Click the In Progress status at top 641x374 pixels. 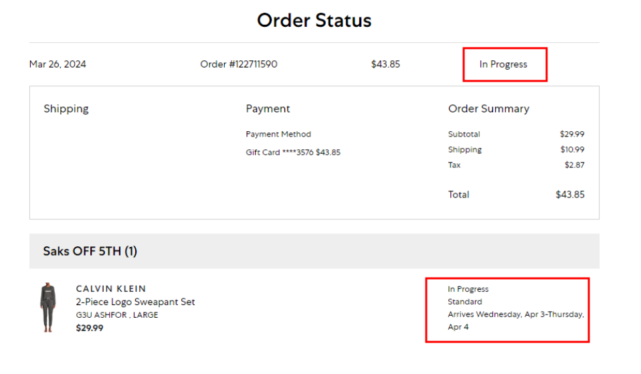[503, 64]
